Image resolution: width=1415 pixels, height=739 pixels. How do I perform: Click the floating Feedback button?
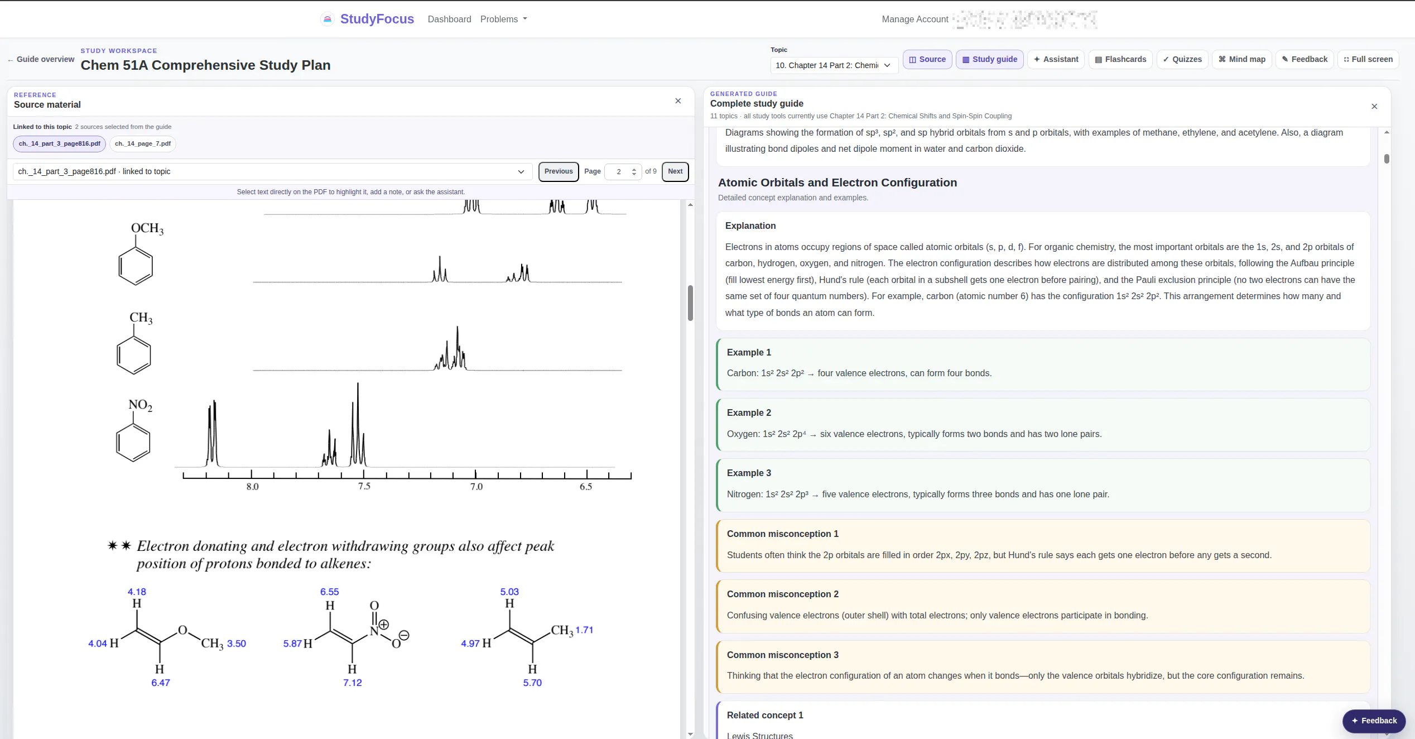(x=1374, y=721)
